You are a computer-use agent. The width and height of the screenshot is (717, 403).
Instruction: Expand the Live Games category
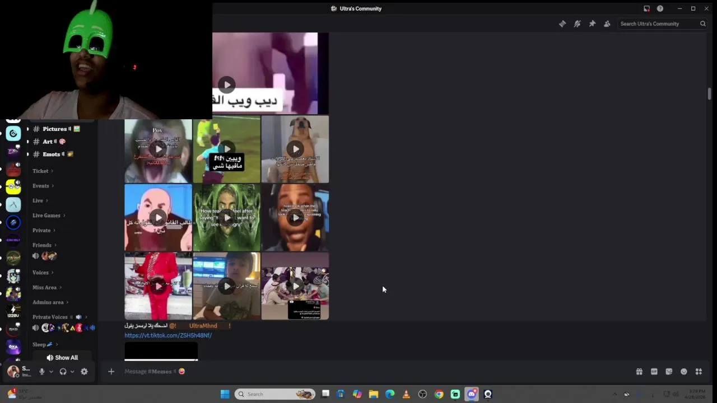[49, 215]
